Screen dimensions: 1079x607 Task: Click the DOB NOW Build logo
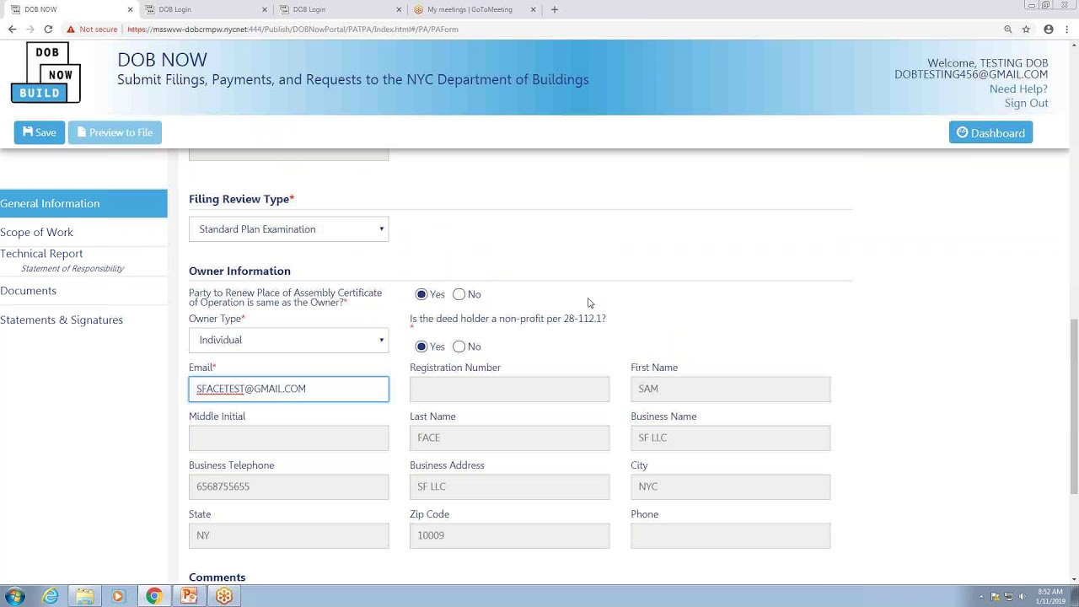tap(46, 73)
